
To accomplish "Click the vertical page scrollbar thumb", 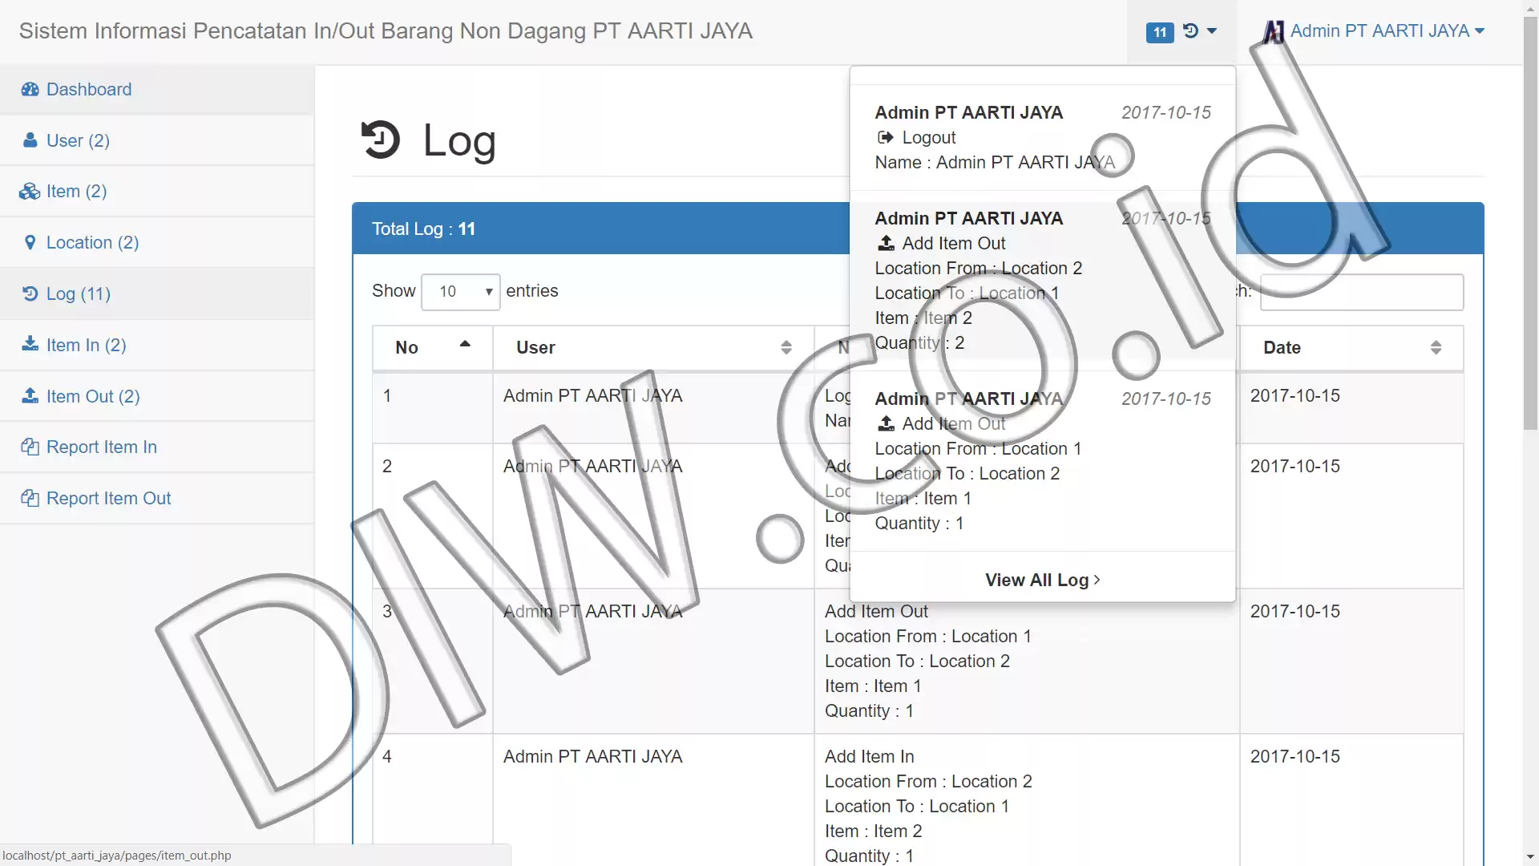I will [1530, 223].
